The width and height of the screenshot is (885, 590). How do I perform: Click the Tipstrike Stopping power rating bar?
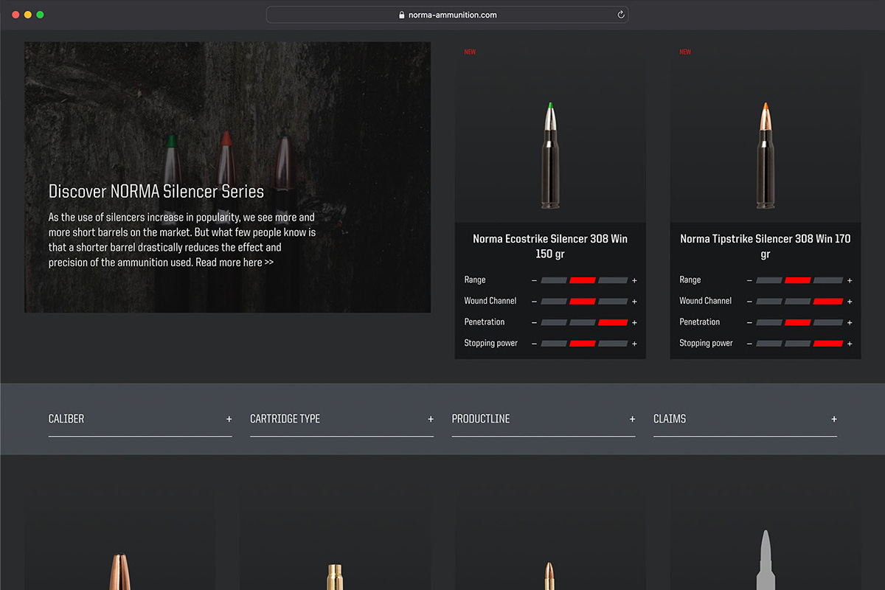click(799, 344)
